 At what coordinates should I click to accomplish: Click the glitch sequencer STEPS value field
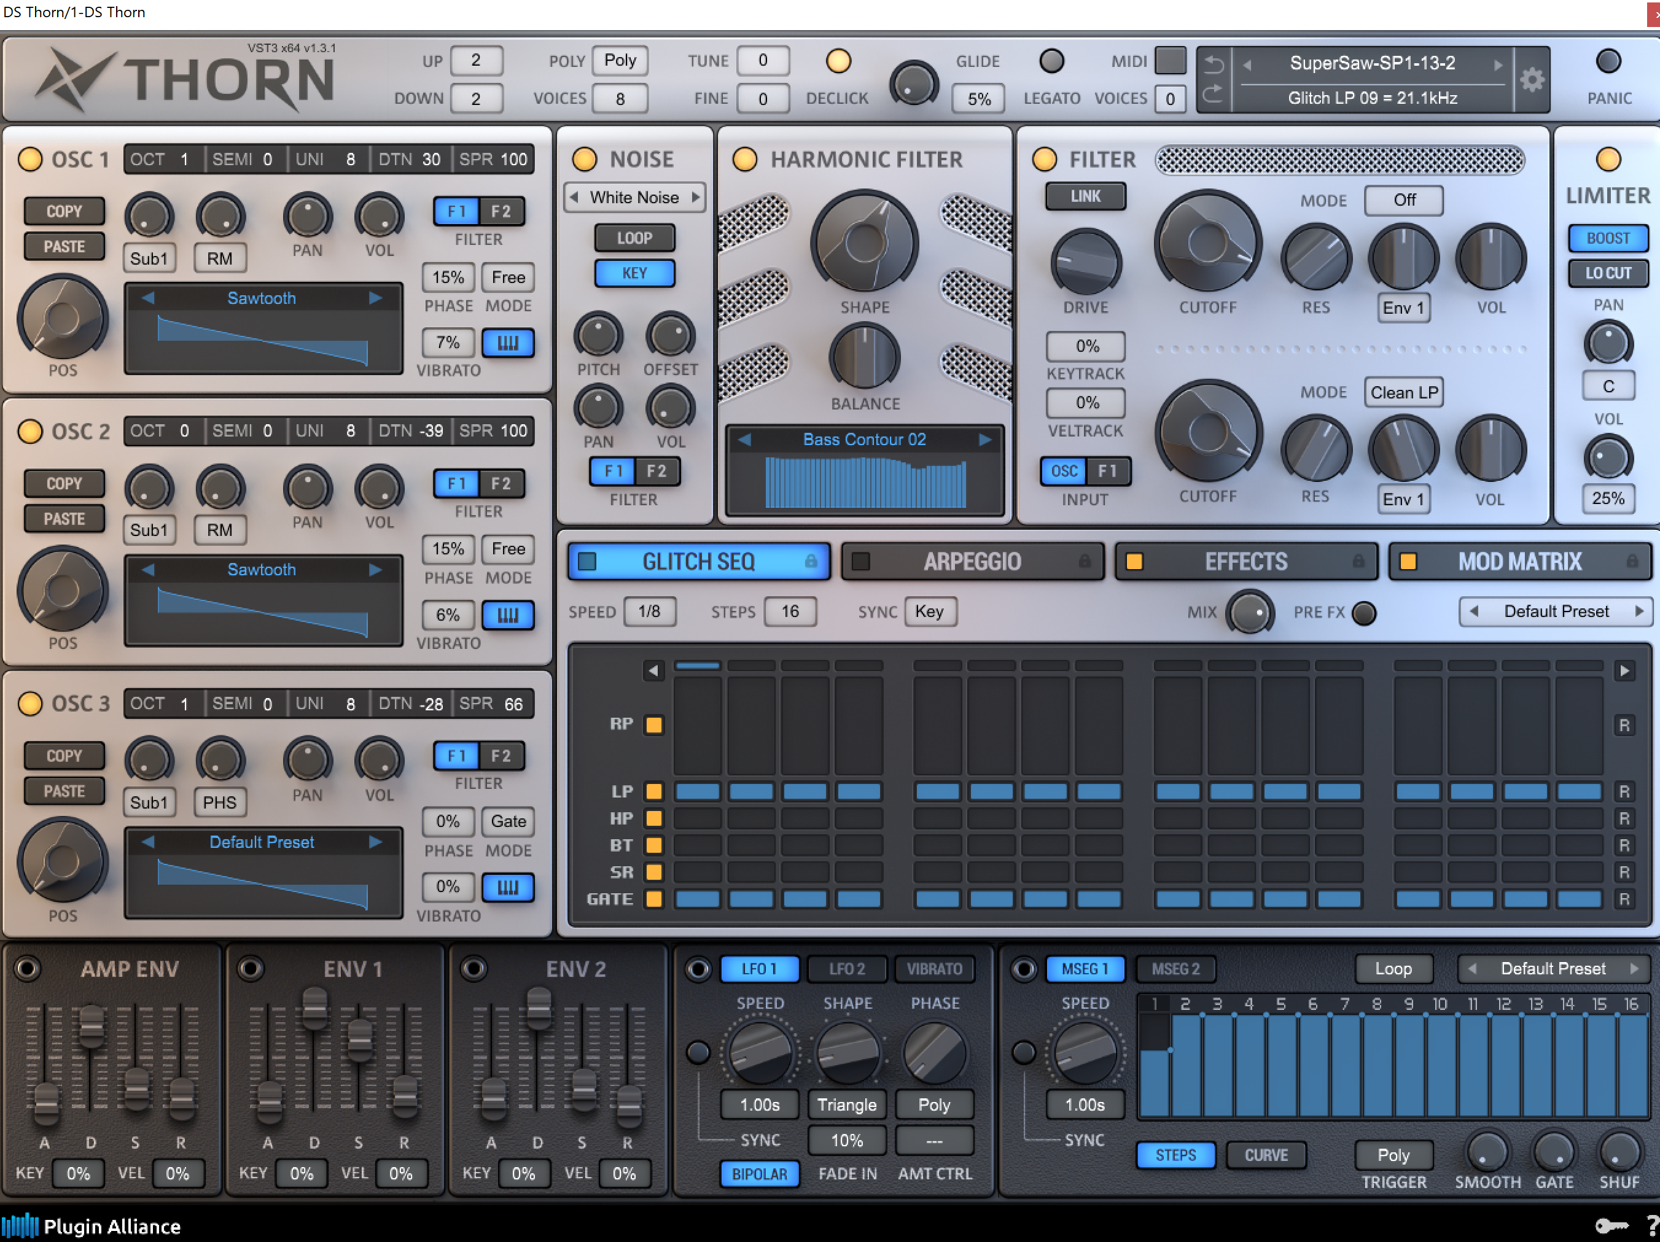(x=790, y=611)
